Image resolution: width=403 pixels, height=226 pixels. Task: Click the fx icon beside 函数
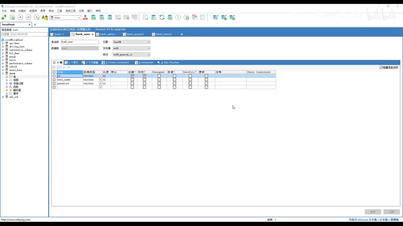click(11, 87)
